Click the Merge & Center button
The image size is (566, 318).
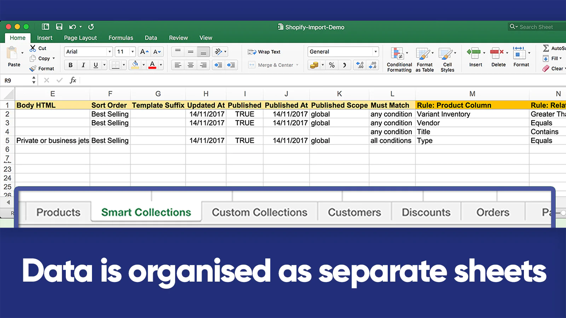coord(272,65)
